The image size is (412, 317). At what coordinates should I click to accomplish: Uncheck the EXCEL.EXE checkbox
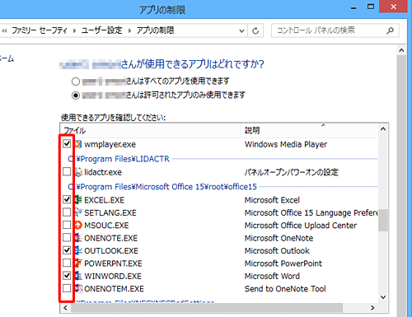coord(67,199)
